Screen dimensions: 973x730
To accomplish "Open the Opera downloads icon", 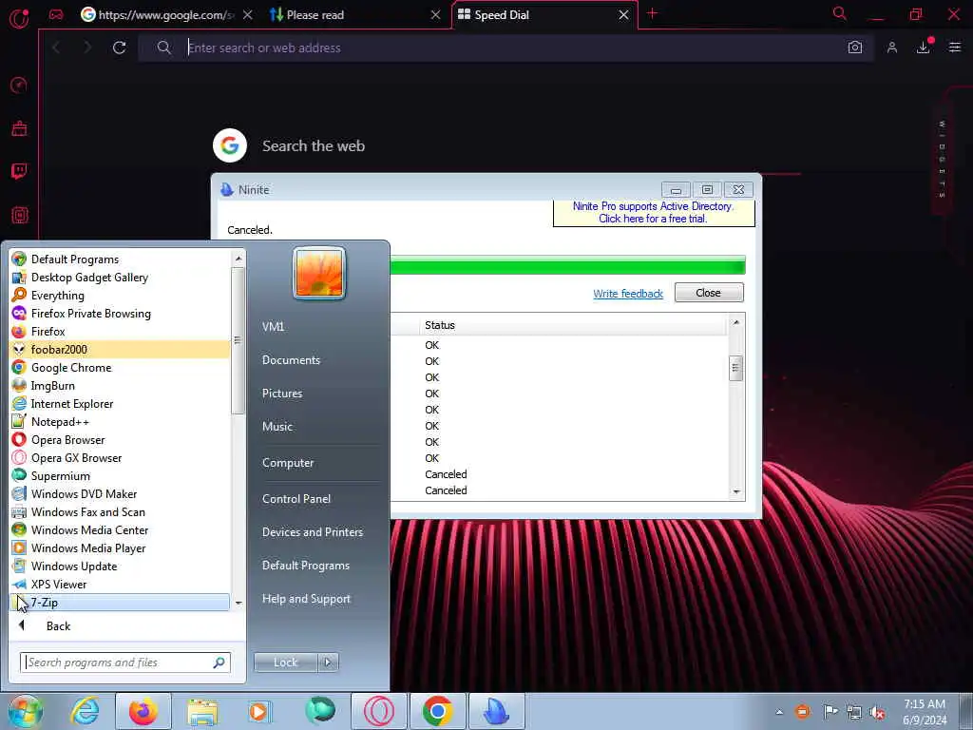I will coord(924,48).
